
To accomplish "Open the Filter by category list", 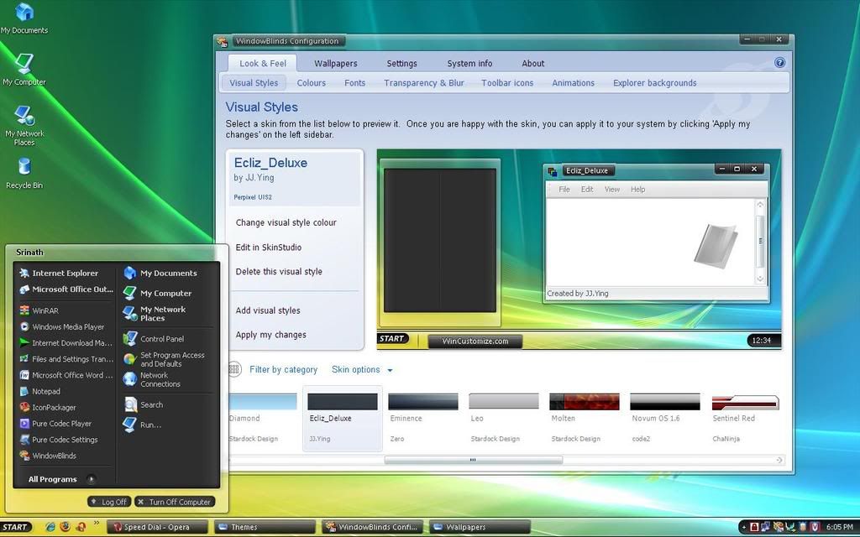I will 283,369.
